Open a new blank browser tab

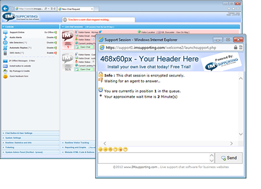tap(96, 9)
